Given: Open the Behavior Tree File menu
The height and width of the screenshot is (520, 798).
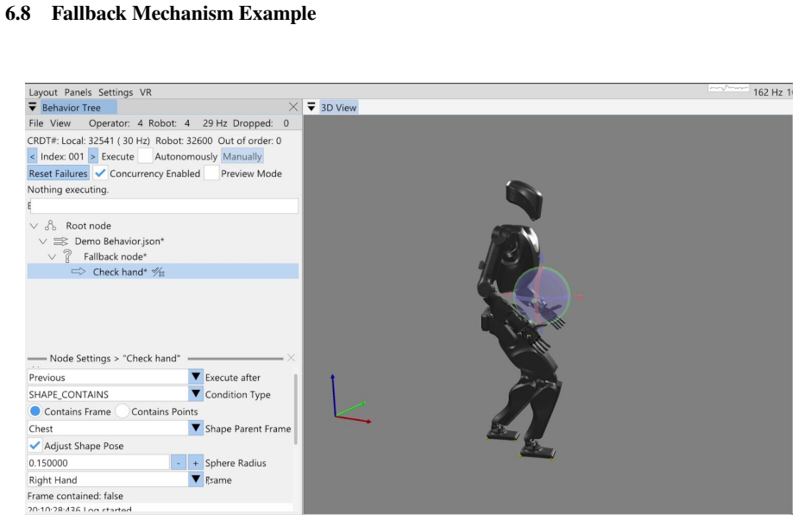Looking at the screenshot, I should (x=35, y=123).
